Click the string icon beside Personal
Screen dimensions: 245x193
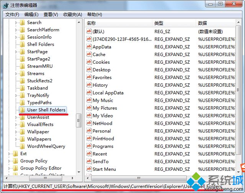point(89,131)
